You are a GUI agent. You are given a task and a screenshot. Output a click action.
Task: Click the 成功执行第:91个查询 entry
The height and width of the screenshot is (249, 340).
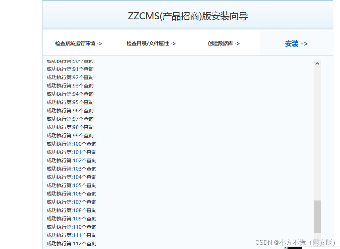coord(70,69)
